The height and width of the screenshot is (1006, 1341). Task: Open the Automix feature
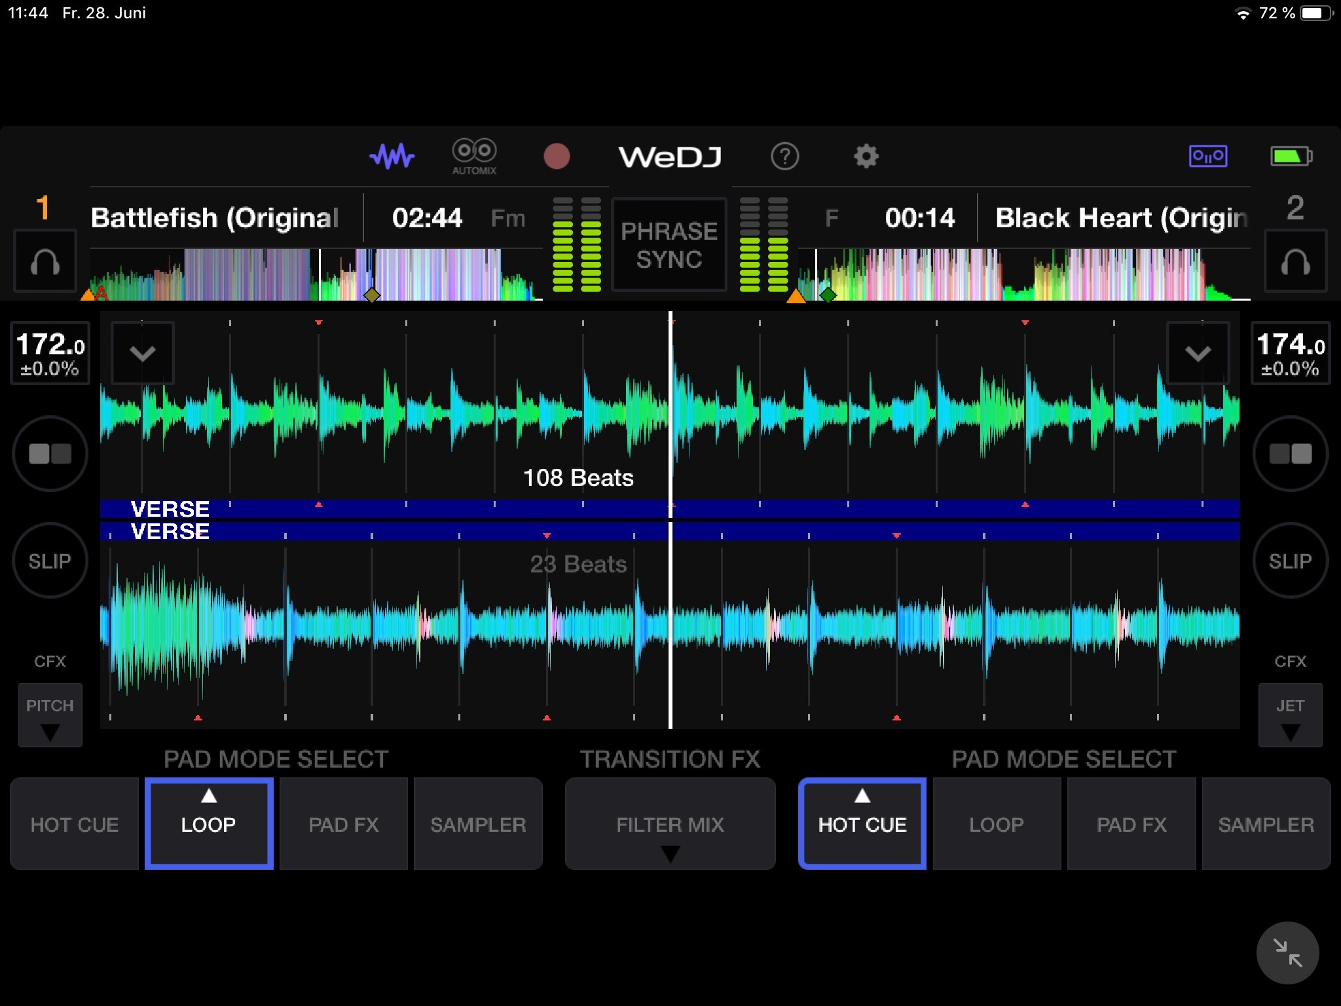point(474,157)
